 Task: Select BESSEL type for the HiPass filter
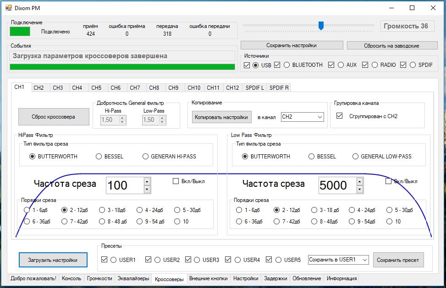(99, 157)
